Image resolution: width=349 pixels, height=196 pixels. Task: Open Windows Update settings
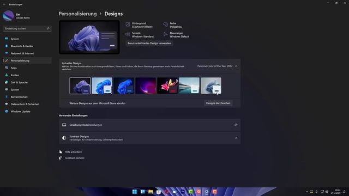(x=27, y=111)
